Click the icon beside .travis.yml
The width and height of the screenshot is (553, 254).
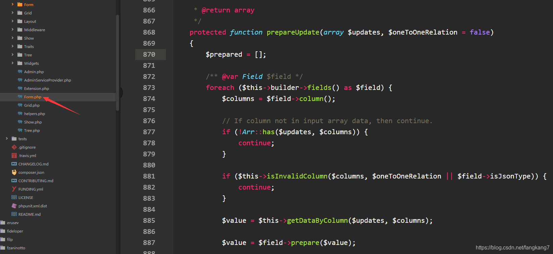coord(14,155)
